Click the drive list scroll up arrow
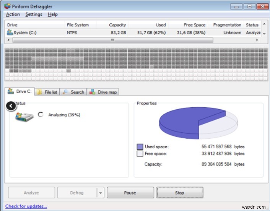270x211 pixels. [x=264, y=24]
